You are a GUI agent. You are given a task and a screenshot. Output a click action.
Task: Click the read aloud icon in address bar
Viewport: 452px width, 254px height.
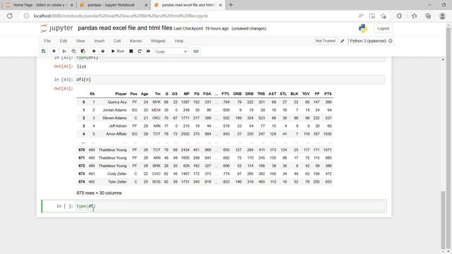[x=361, y=16]
